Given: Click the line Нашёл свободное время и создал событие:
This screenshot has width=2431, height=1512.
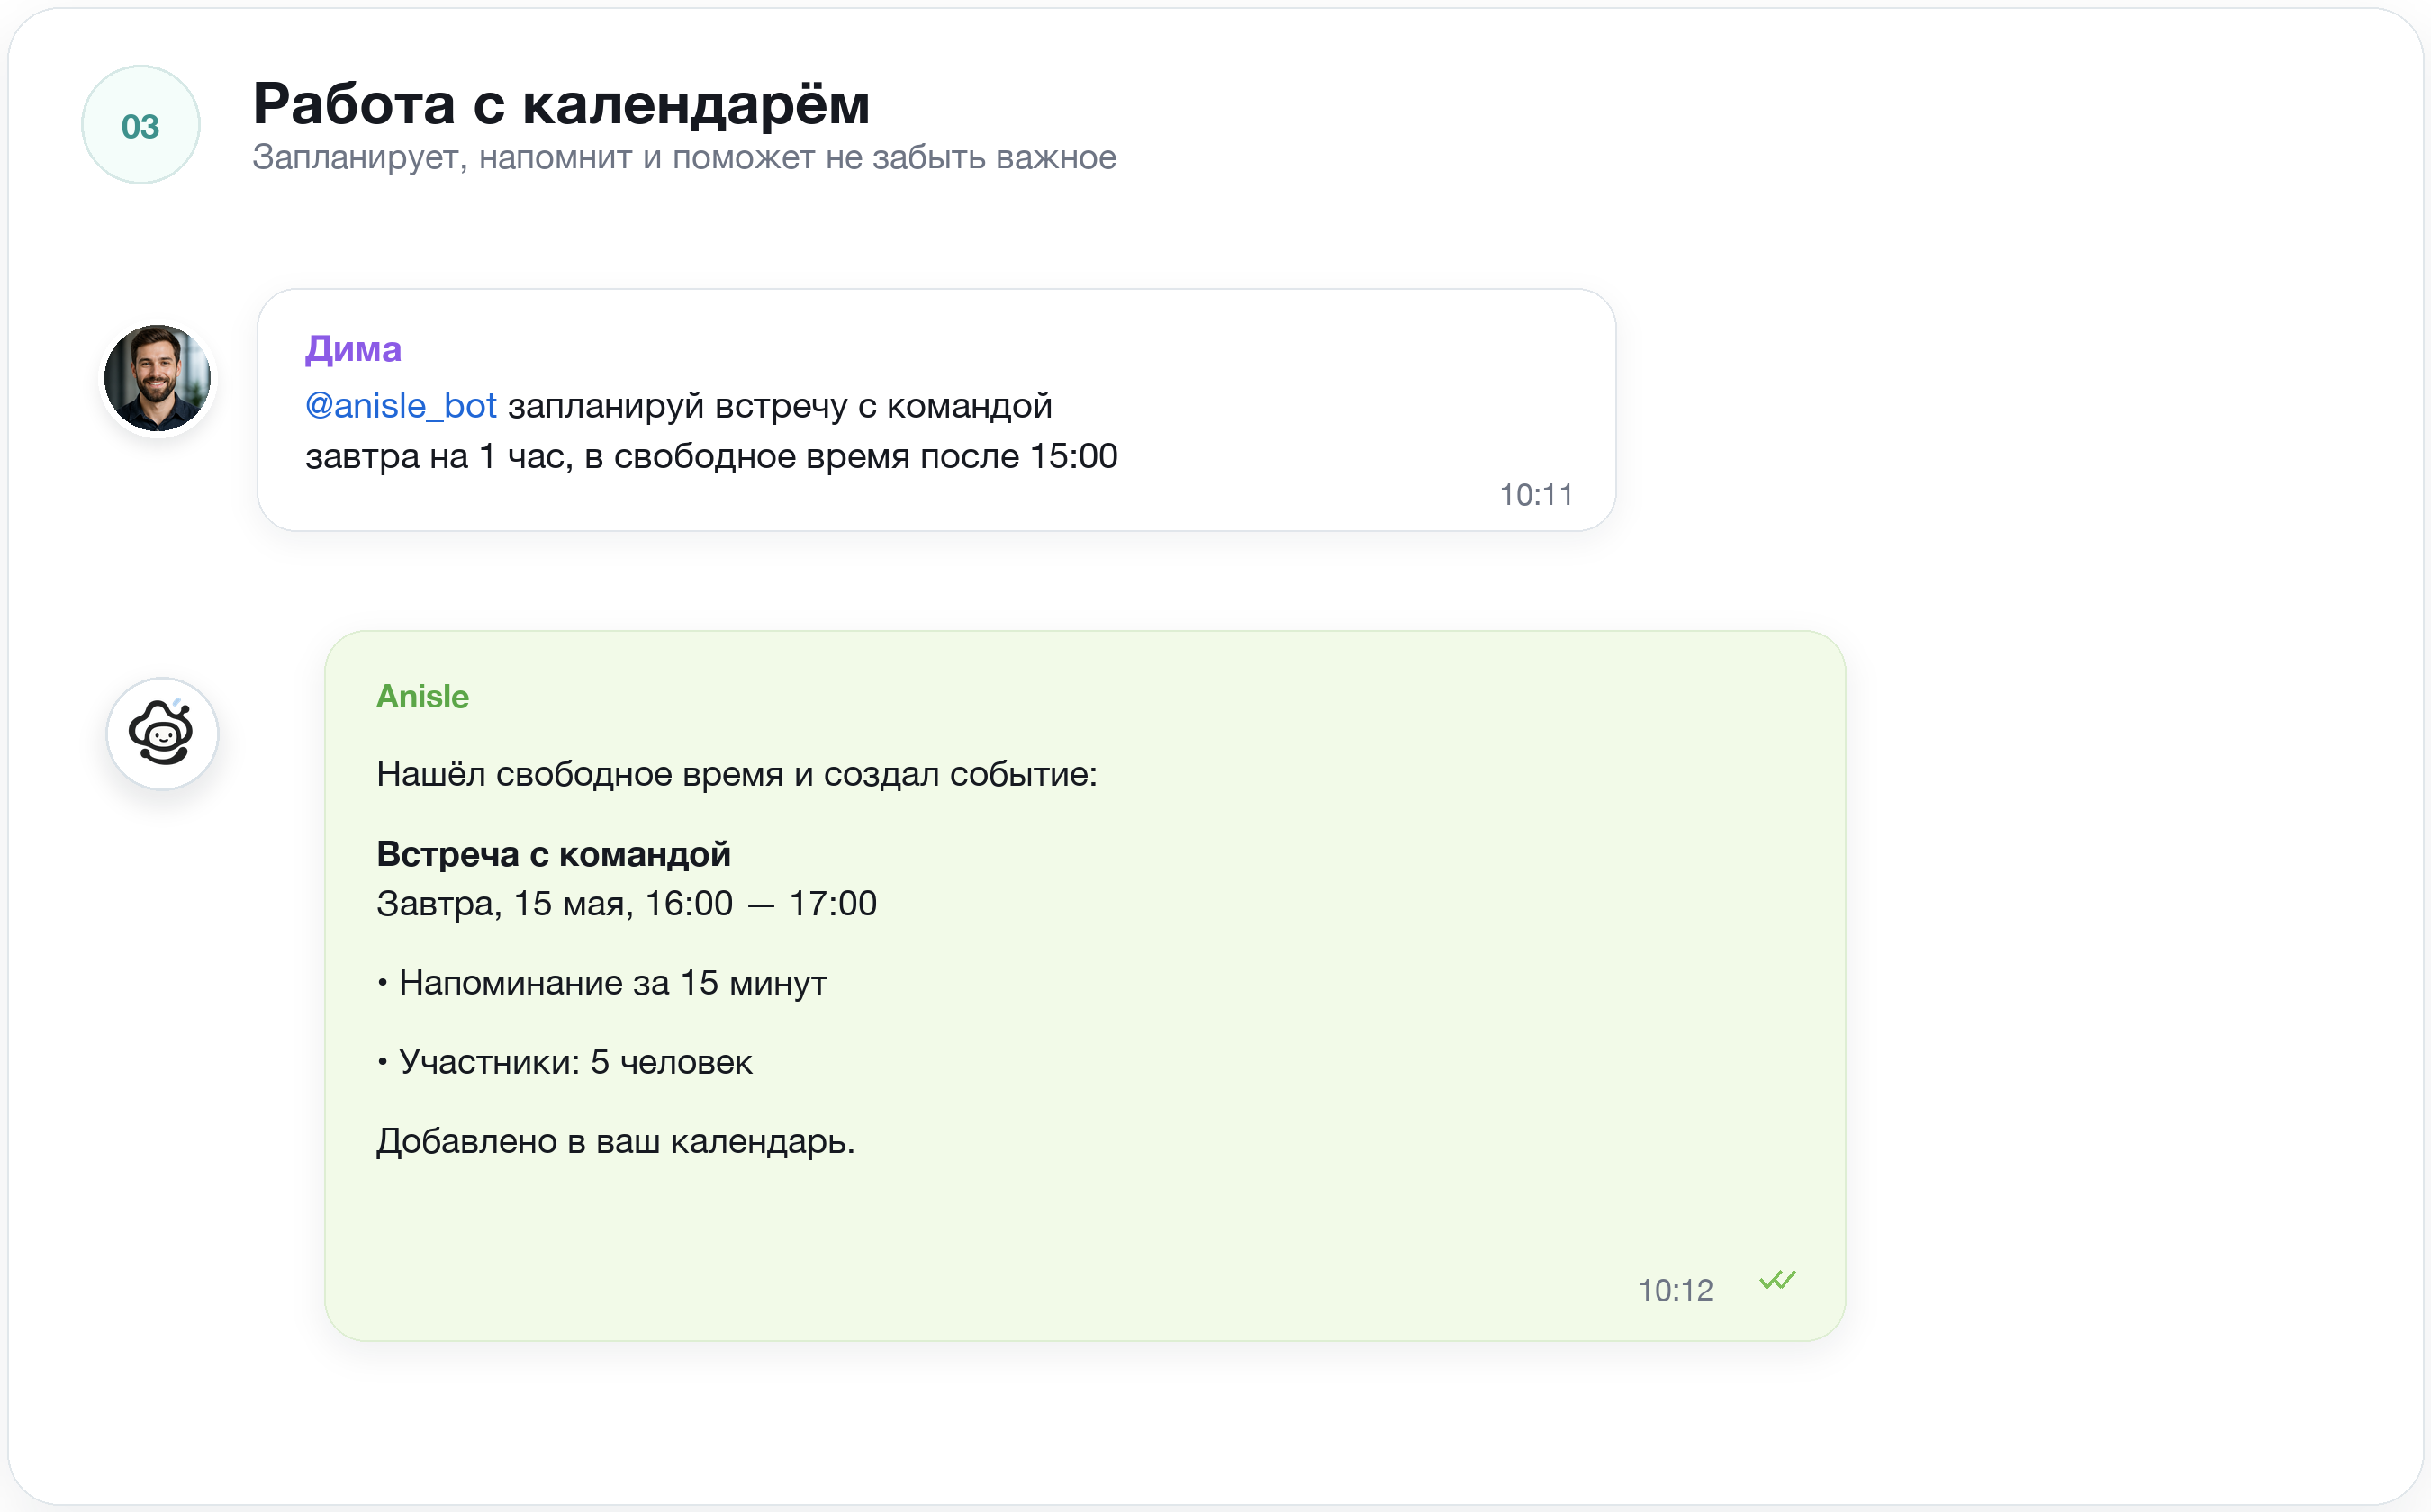Looking at the screenshot, I should [x=737, y=775].
